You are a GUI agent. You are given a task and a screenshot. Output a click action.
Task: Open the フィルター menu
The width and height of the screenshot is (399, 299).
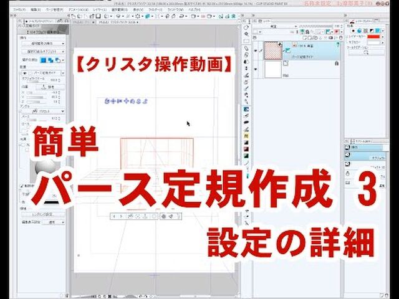tap(155, 9)
